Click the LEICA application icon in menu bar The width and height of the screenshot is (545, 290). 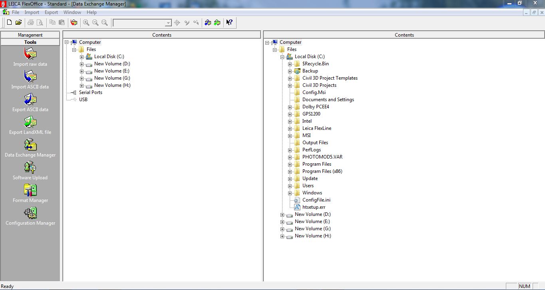pos(6,12)
